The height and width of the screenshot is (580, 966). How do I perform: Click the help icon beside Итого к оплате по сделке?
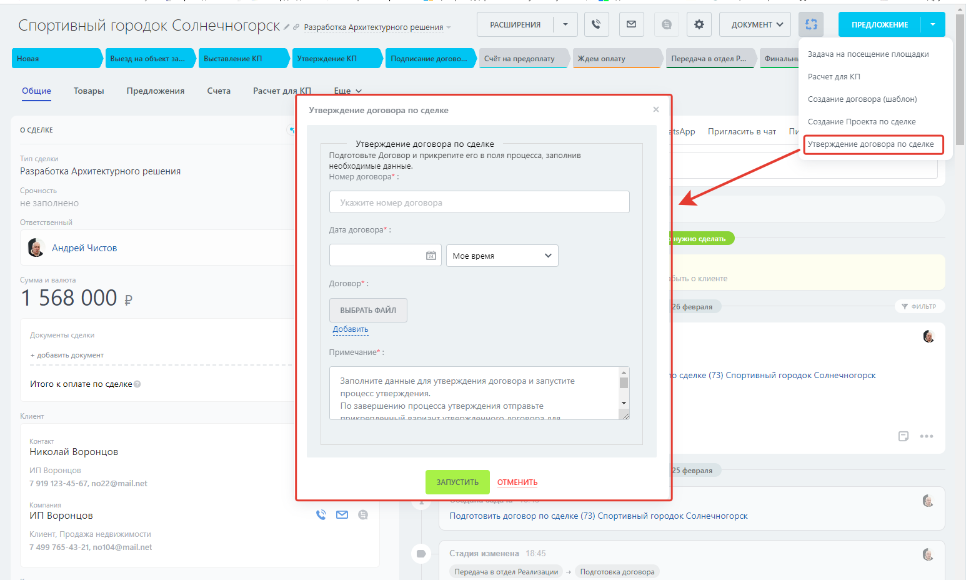(137, 384)
